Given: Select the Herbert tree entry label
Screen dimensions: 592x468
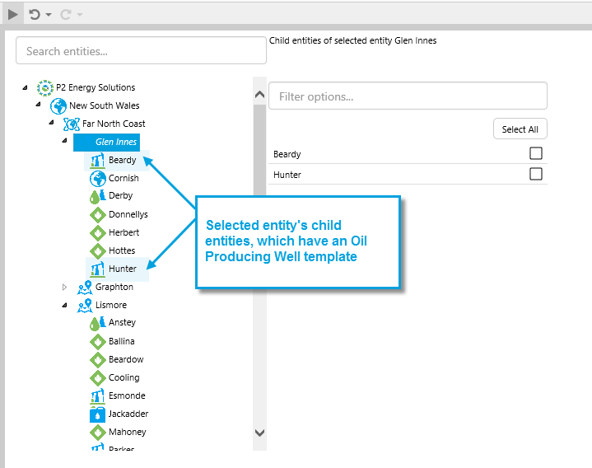Looking at the screenshot, I should tap(124, 232).
